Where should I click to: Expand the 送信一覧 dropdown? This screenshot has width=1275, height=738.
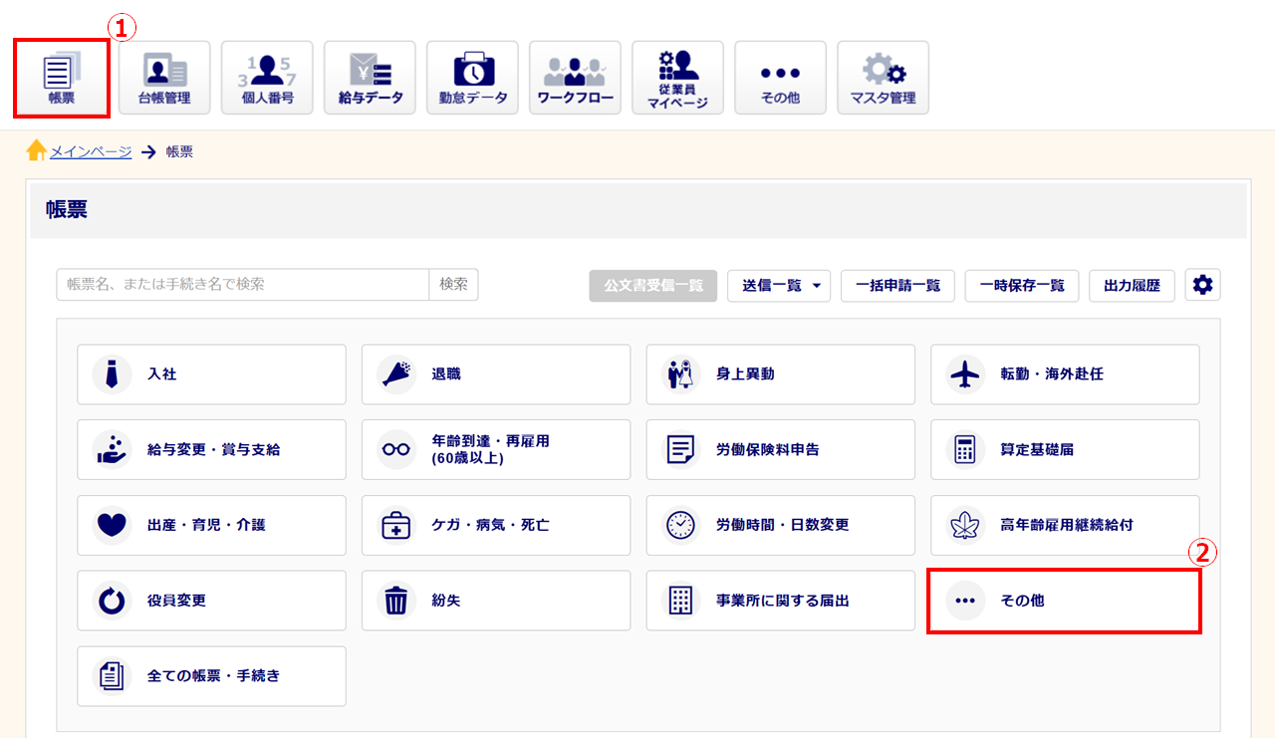tap(779, 285)
